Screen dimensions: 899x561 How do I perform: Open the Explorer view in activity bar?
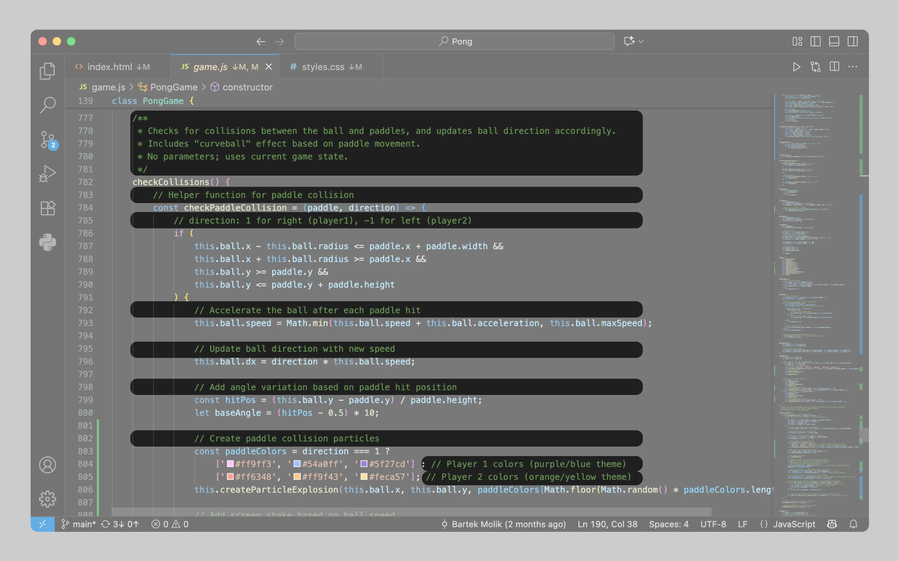click(x=47, y=71)
